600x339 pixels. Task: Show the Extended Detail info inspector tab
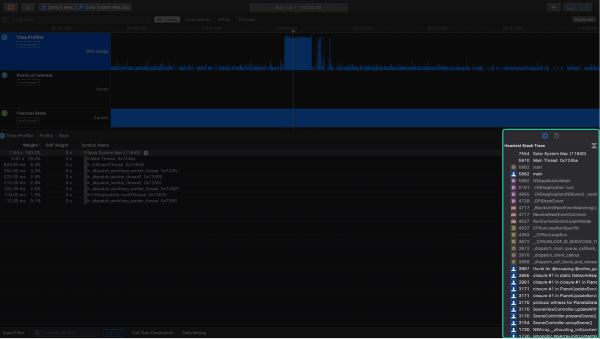(545, 136)
